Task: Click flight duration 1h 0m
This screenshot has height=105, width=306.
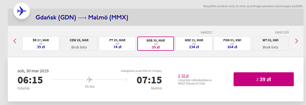Action: tap(90, 86)
